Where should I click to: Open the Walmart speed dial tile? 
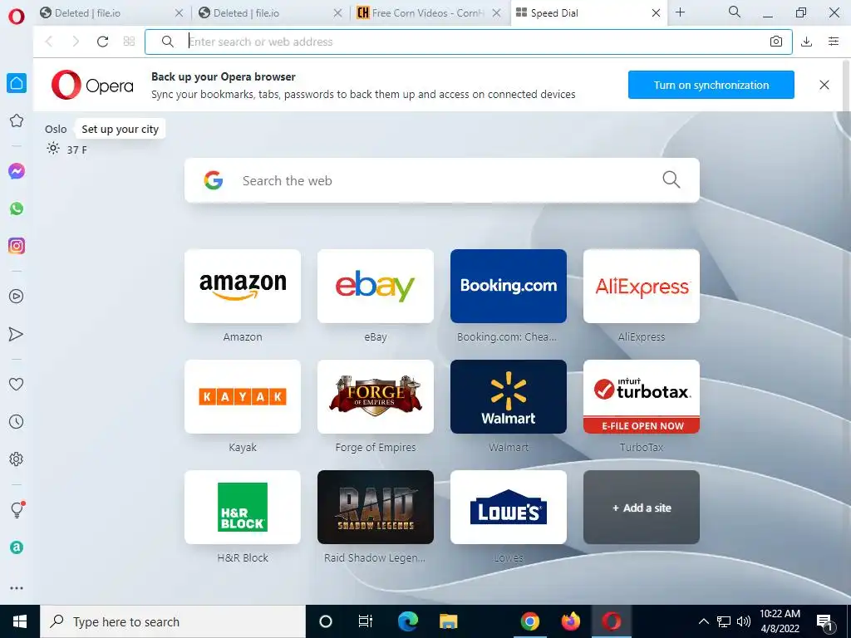509,396
